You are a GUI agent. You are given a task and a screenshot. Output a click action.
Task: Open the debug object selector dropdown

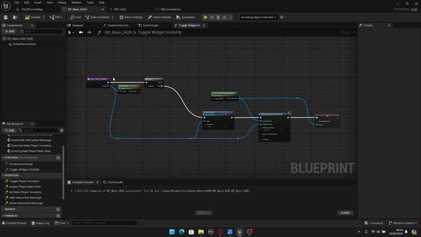(x=259, y=17)
